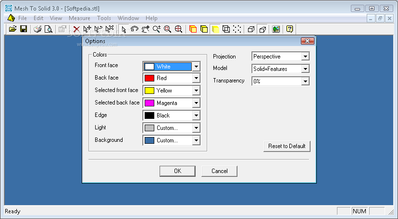The image size is (398, 219).
Task: Click the black Edge color swatch
Action: [x=149, y=115]
